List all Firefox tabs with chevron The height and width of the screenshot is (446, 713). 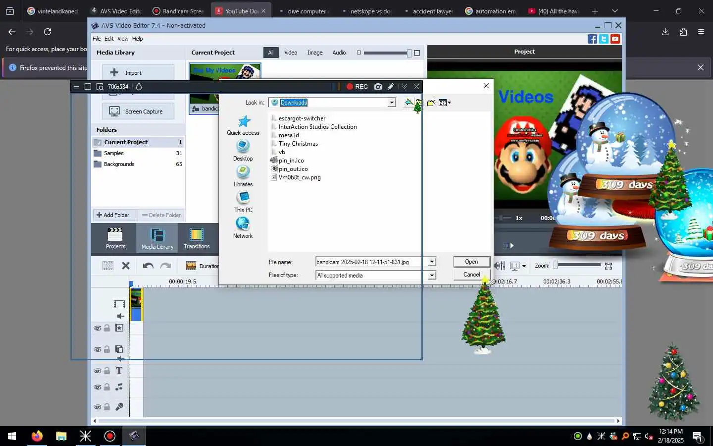click(x=614, y=11)
